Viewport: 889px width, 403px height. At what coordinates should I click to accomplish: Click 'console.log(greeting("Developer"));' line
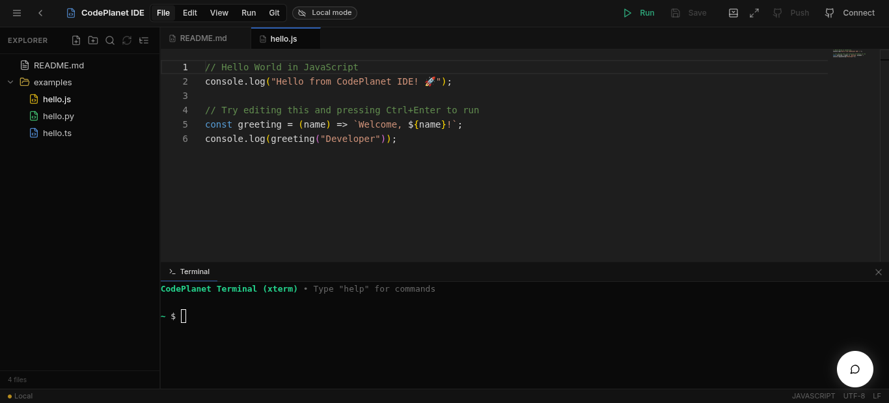click(x=301, y=139)
